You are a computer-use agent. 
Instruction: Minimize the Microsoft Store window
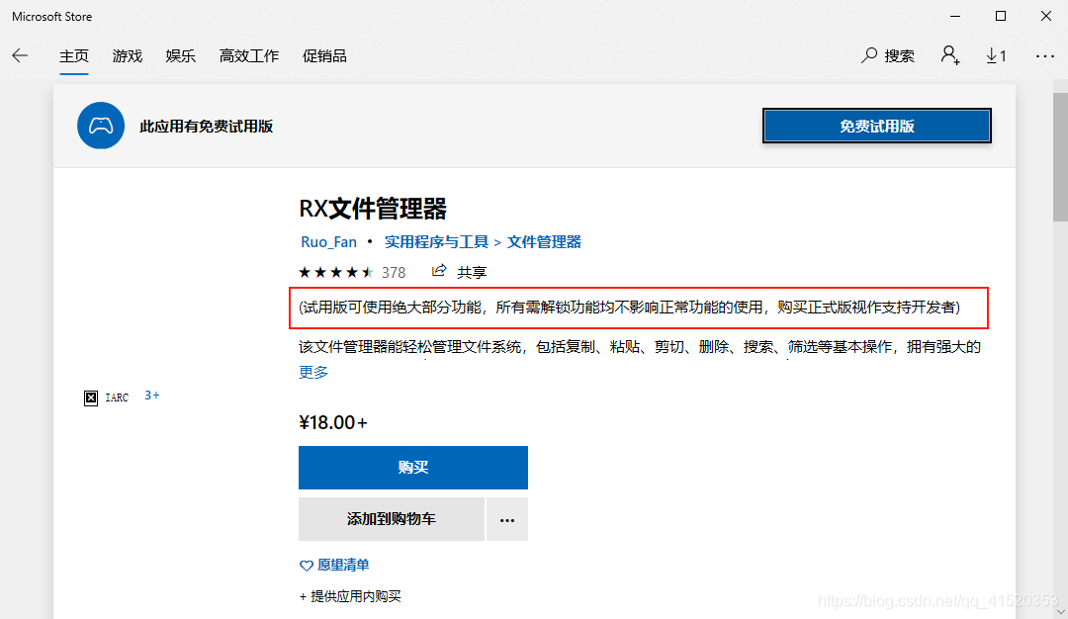[x=955, y=16]
